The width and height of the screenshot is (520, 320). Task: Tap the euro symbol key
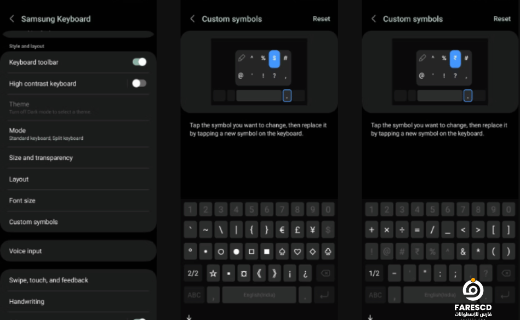tap(282, 230)
